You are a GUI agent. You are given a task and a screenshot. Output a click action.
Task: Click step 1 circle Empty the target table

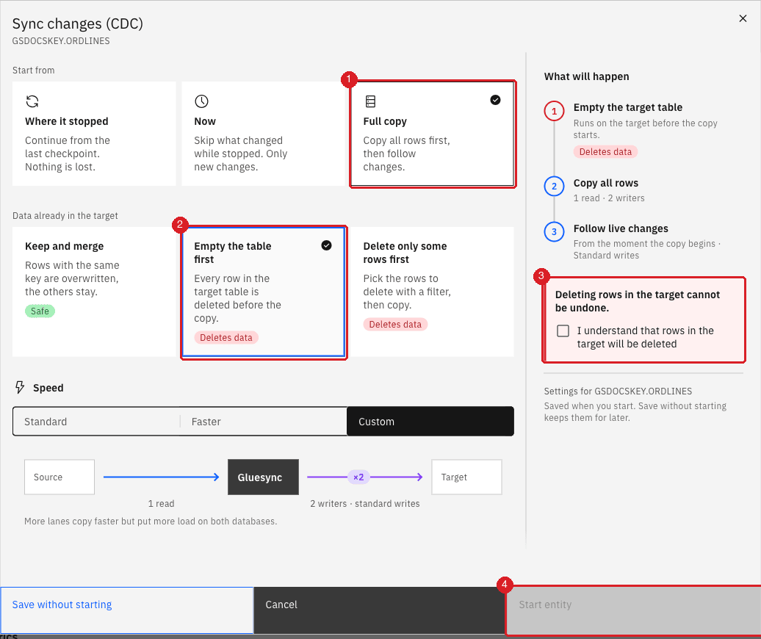point(555,111)
